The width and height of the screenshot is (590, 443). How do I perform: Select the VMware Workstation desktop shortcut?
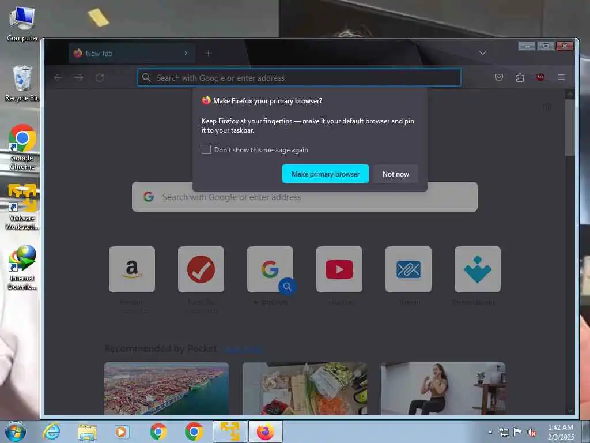[x=22, y=207]
